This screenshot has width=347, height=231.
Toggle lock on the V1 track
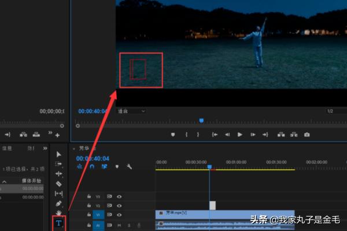click(x=88, y=215)
